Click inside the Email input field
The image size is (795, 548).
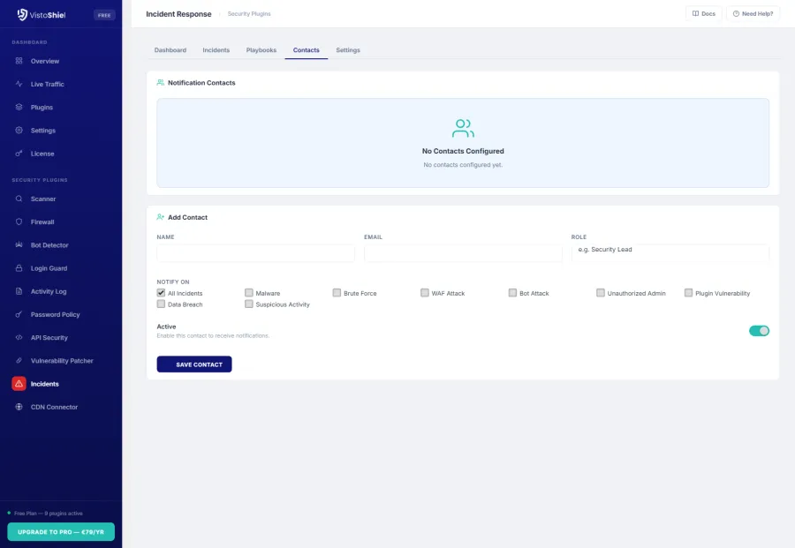pos(463,253)
